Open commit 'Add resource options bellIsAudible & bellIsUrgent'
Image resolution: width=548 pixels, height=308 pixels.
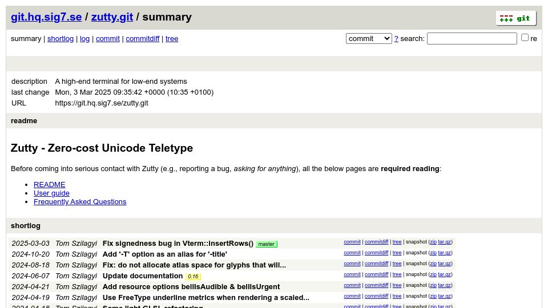click(x=191, y=287)
